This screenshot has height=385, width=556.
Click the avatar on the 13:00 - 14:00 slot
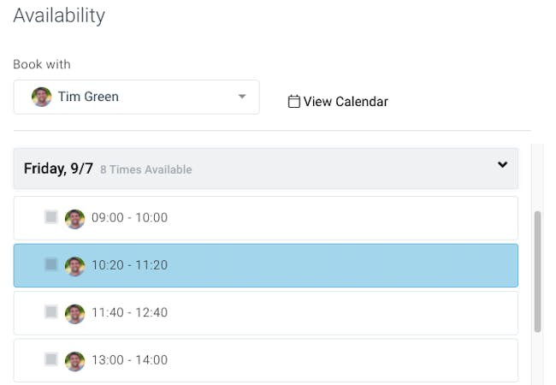[75, 360]
